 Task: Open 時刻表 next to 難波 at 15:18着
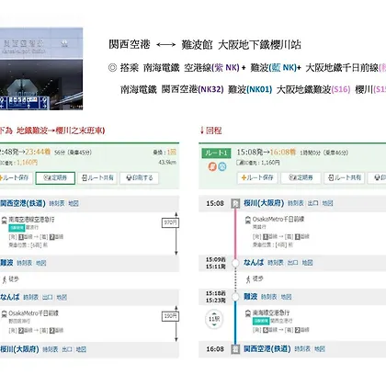(x=268, y=297)
